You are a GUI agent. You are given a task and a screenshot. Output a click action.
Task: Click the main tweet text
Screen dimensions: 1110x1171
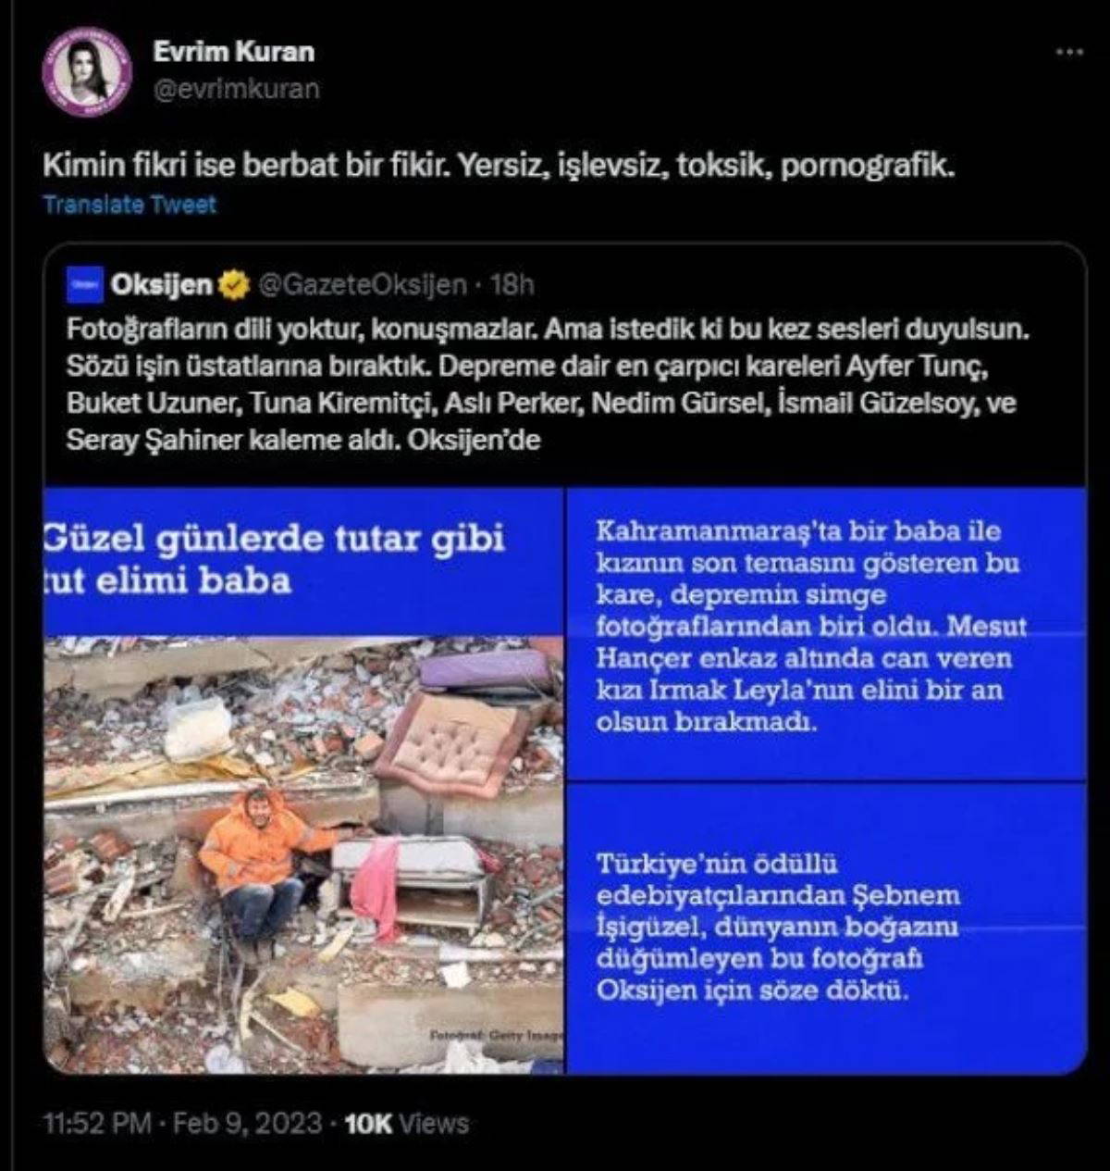(x=498, y=166)
